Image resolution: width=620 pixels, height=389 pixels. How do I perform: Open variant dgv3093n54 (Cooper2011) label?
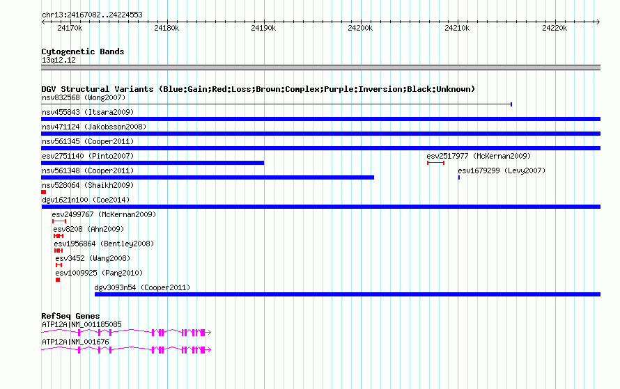click(142, 287)
